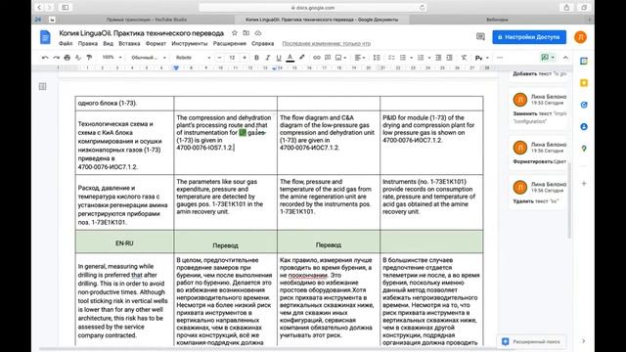Show the document outline icon
Screen dimensions: 626x352
pos(43,86)
